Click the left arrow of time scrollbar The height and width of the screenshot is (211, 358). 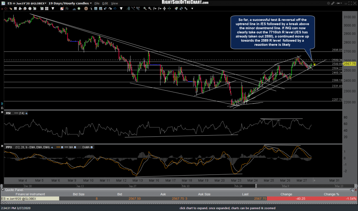pos(1,186)
